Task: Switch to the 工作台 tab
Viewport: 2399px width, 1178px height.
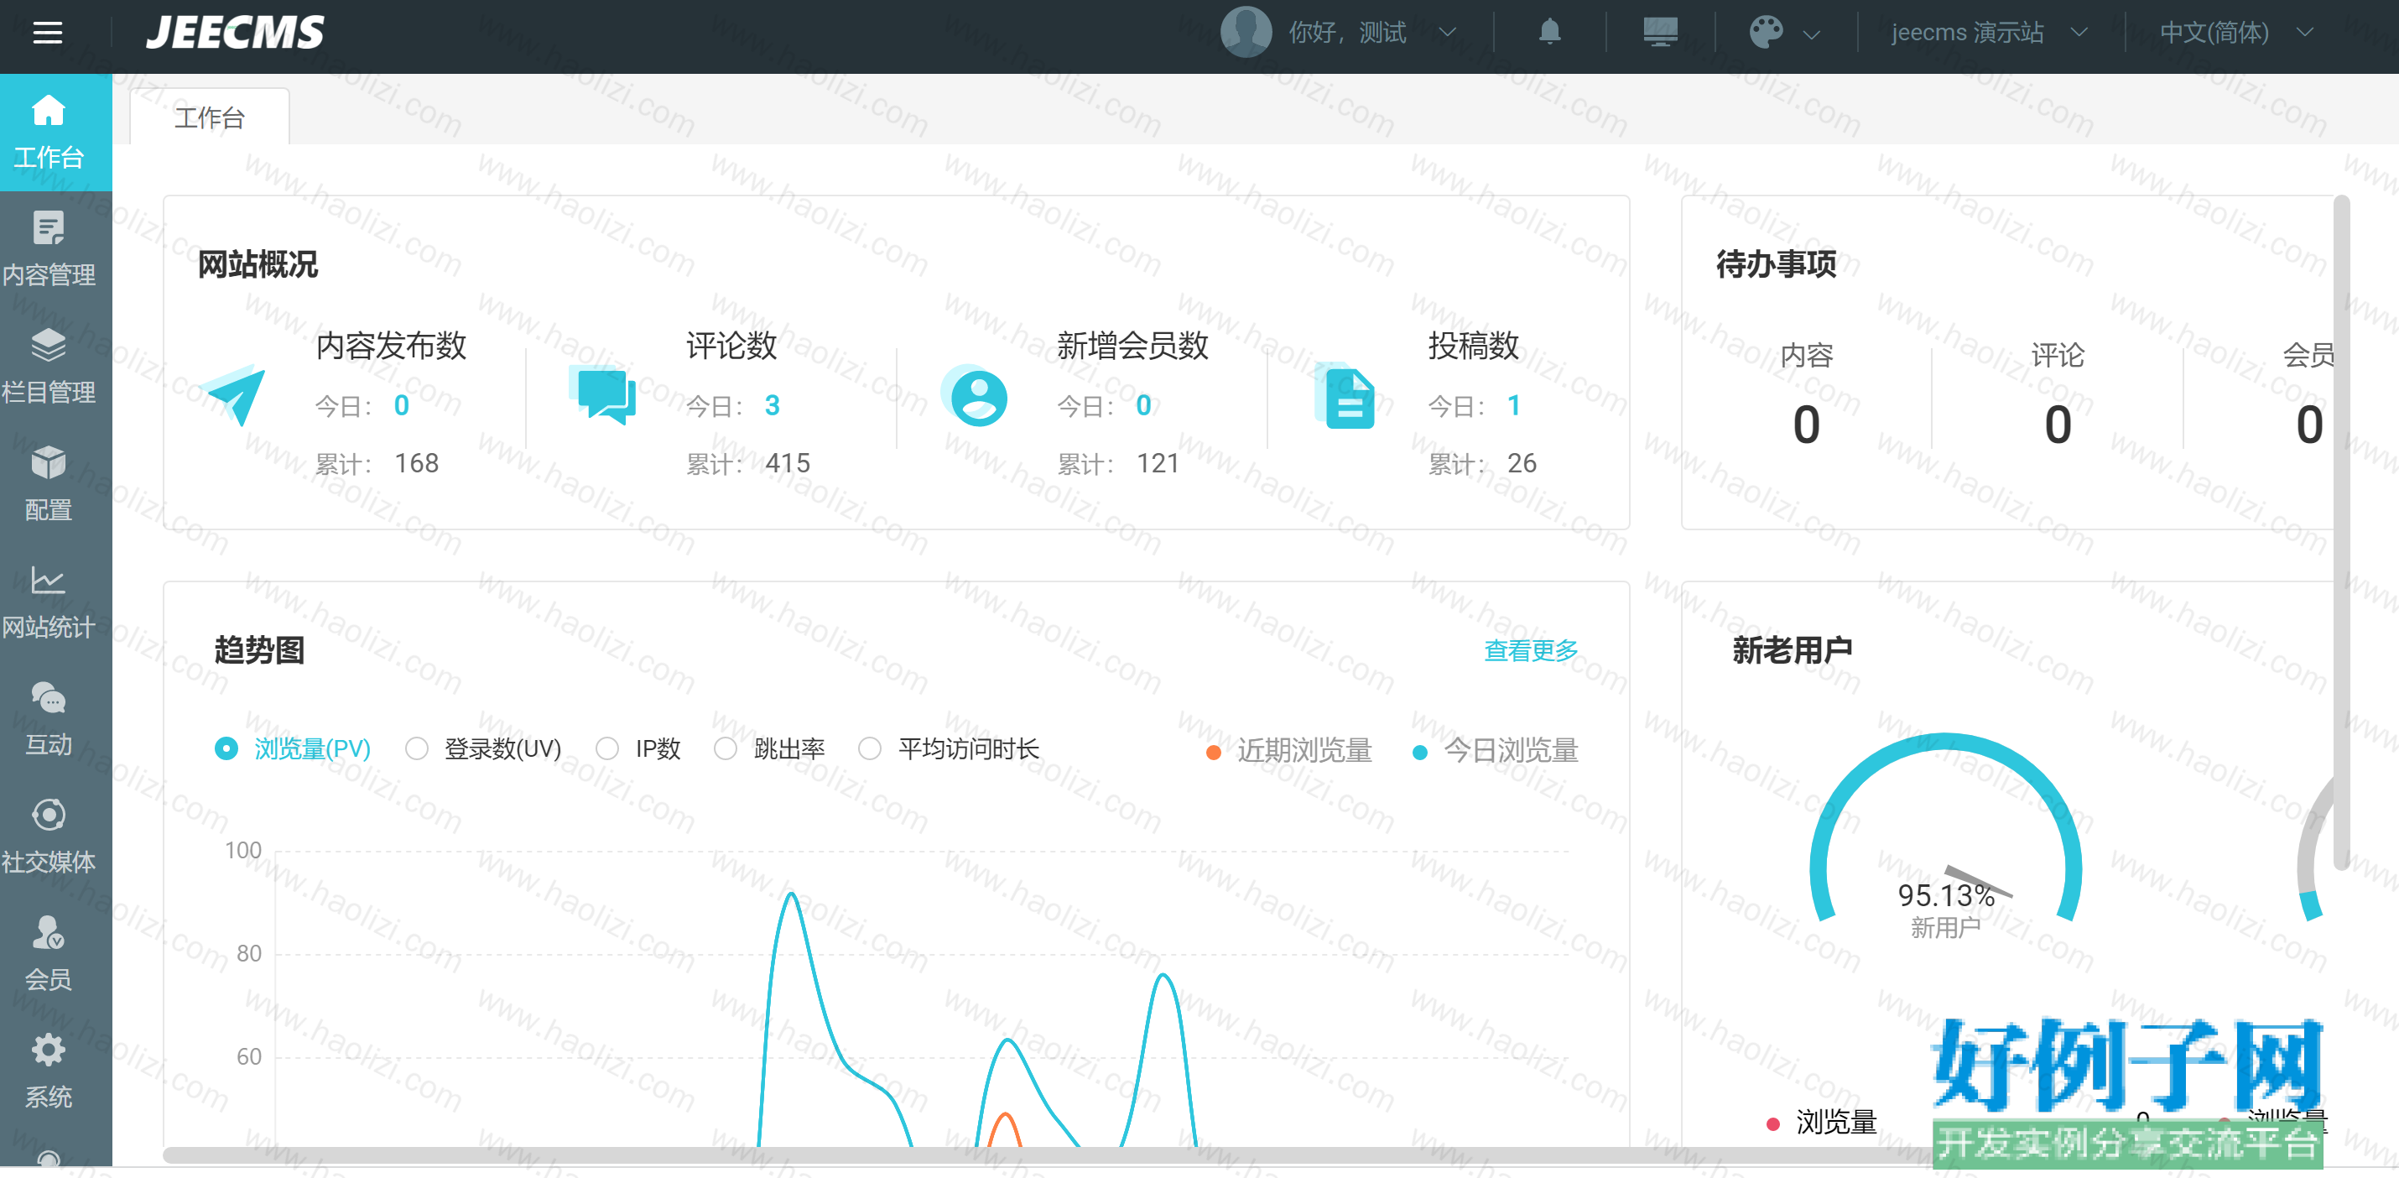Action: tap(210, 117)
